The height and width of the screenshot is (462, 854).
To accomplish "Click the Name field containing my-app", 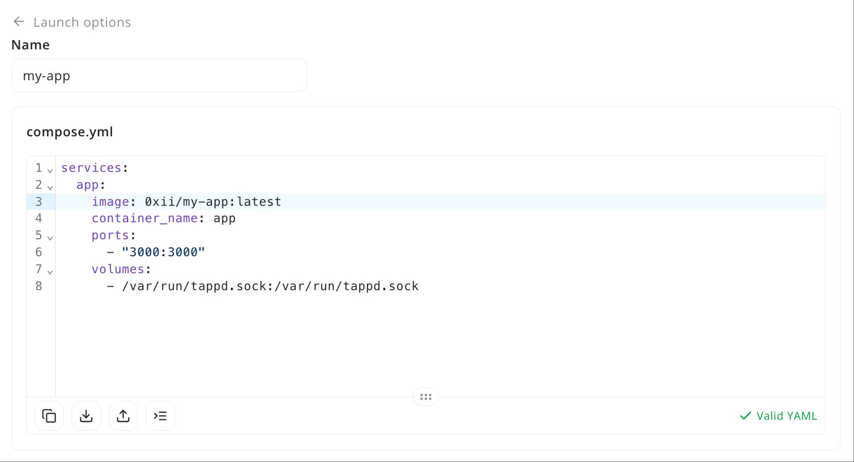I will point(159,76).
